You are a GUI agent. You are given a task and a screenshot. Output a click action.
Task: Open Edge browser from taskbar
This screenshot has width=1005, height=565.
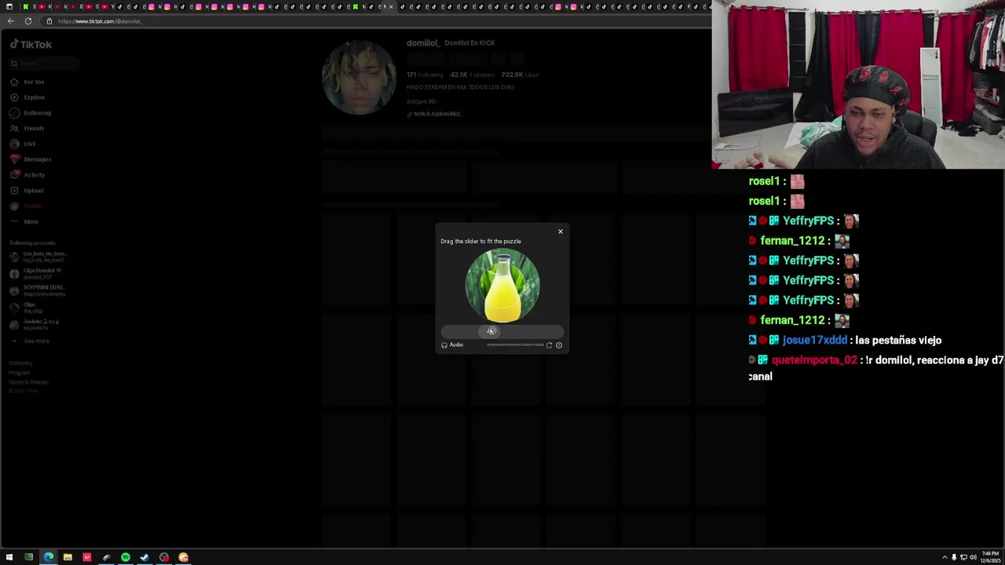pyautogui.click(x=49, y=557)
